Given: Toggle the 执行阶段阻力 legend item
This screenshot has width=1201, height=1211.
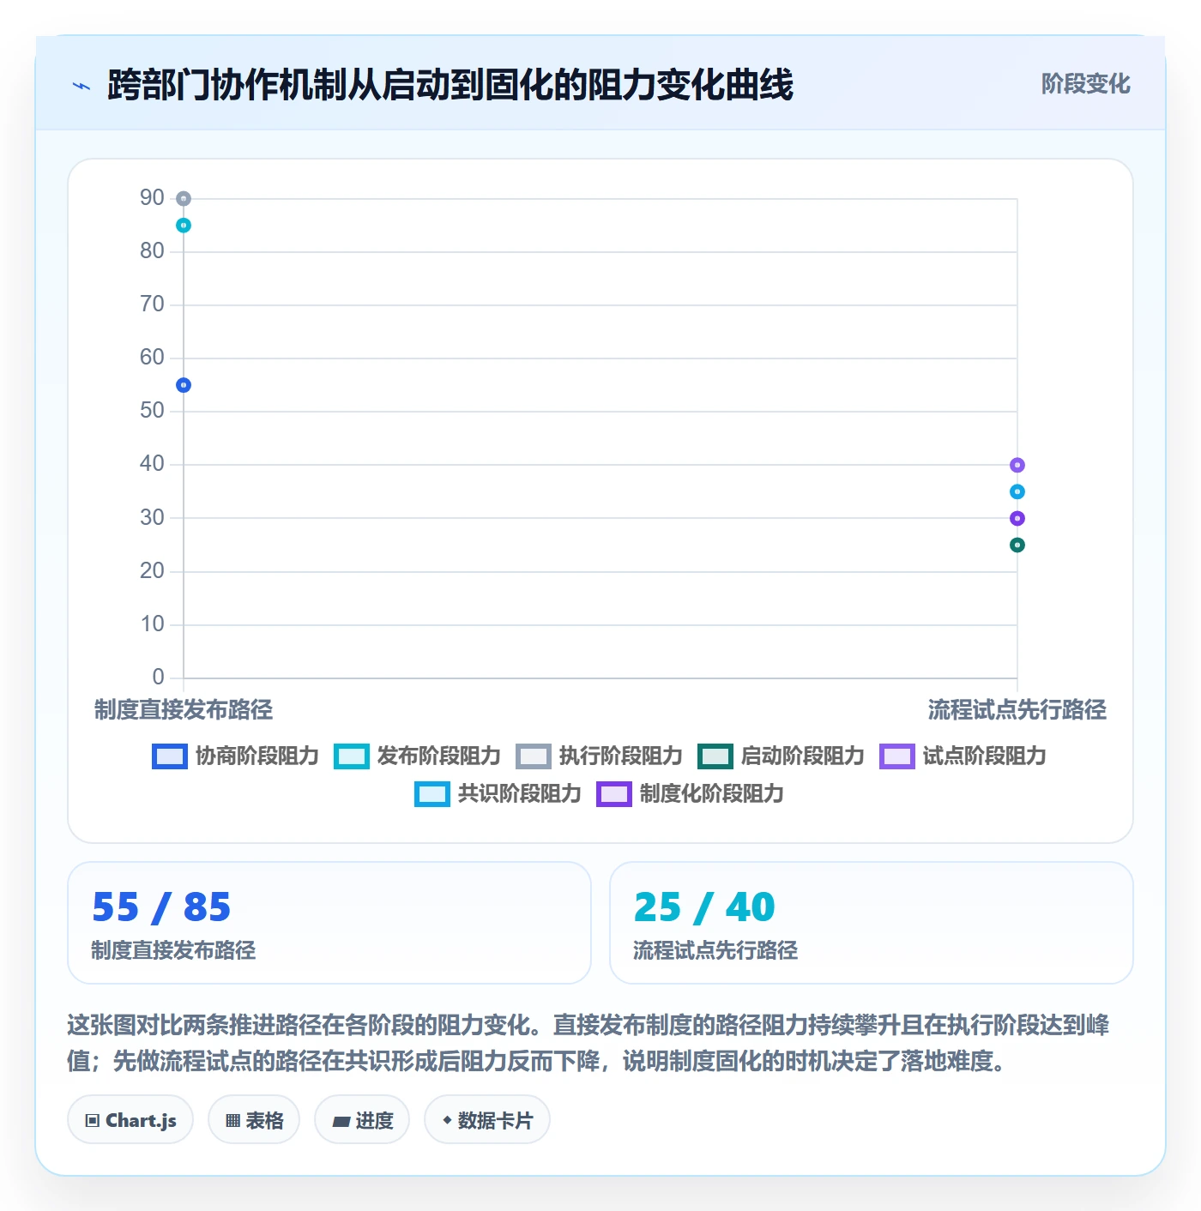Looking at the screenshot, I should point(599,756).
